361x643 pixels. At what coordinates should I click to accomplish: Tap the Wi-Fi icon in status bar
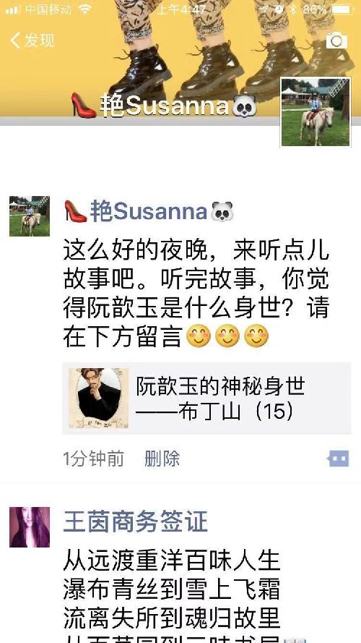point(85,9)
